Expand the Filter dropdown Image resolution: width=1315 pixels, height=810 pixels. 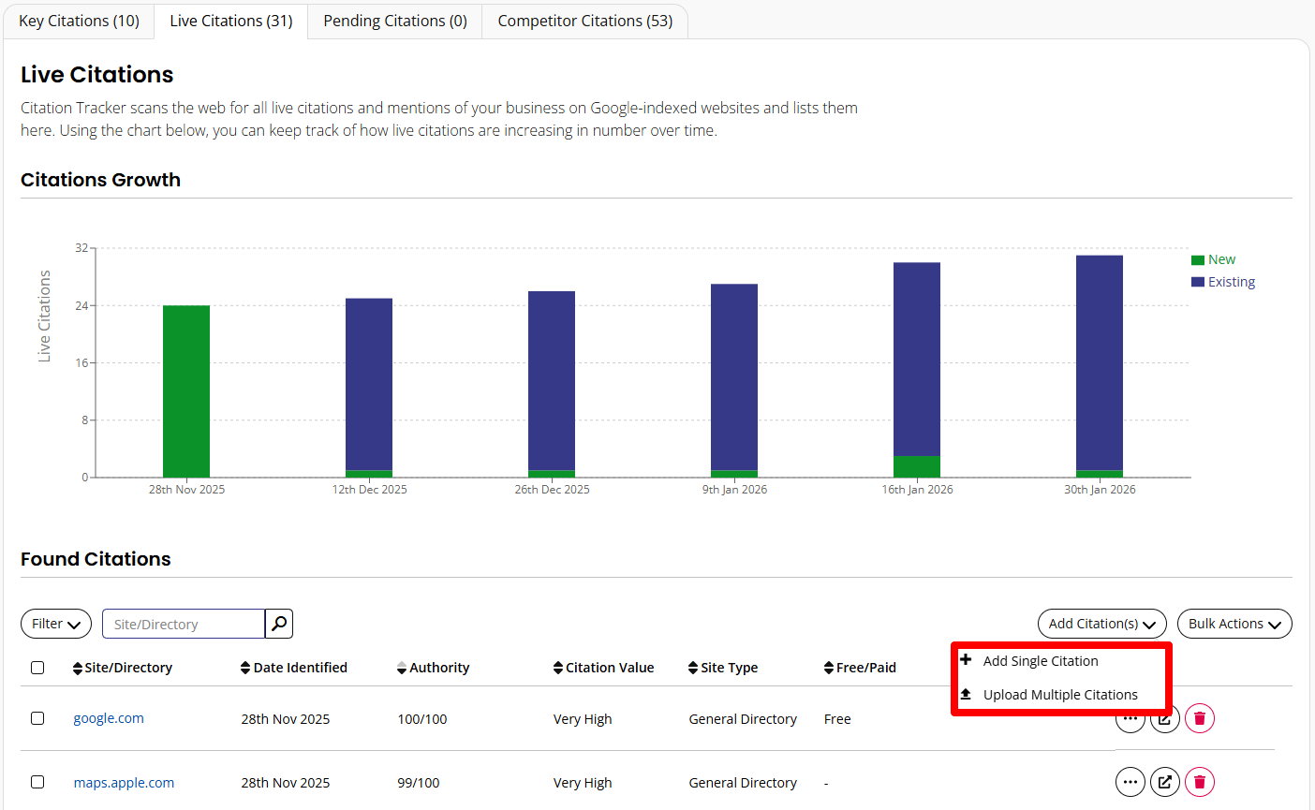click(x=56, y=624)
